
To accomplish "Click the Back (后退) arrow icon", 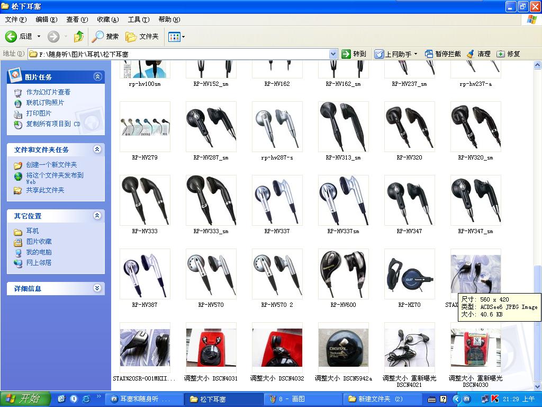I will [11, 37].
